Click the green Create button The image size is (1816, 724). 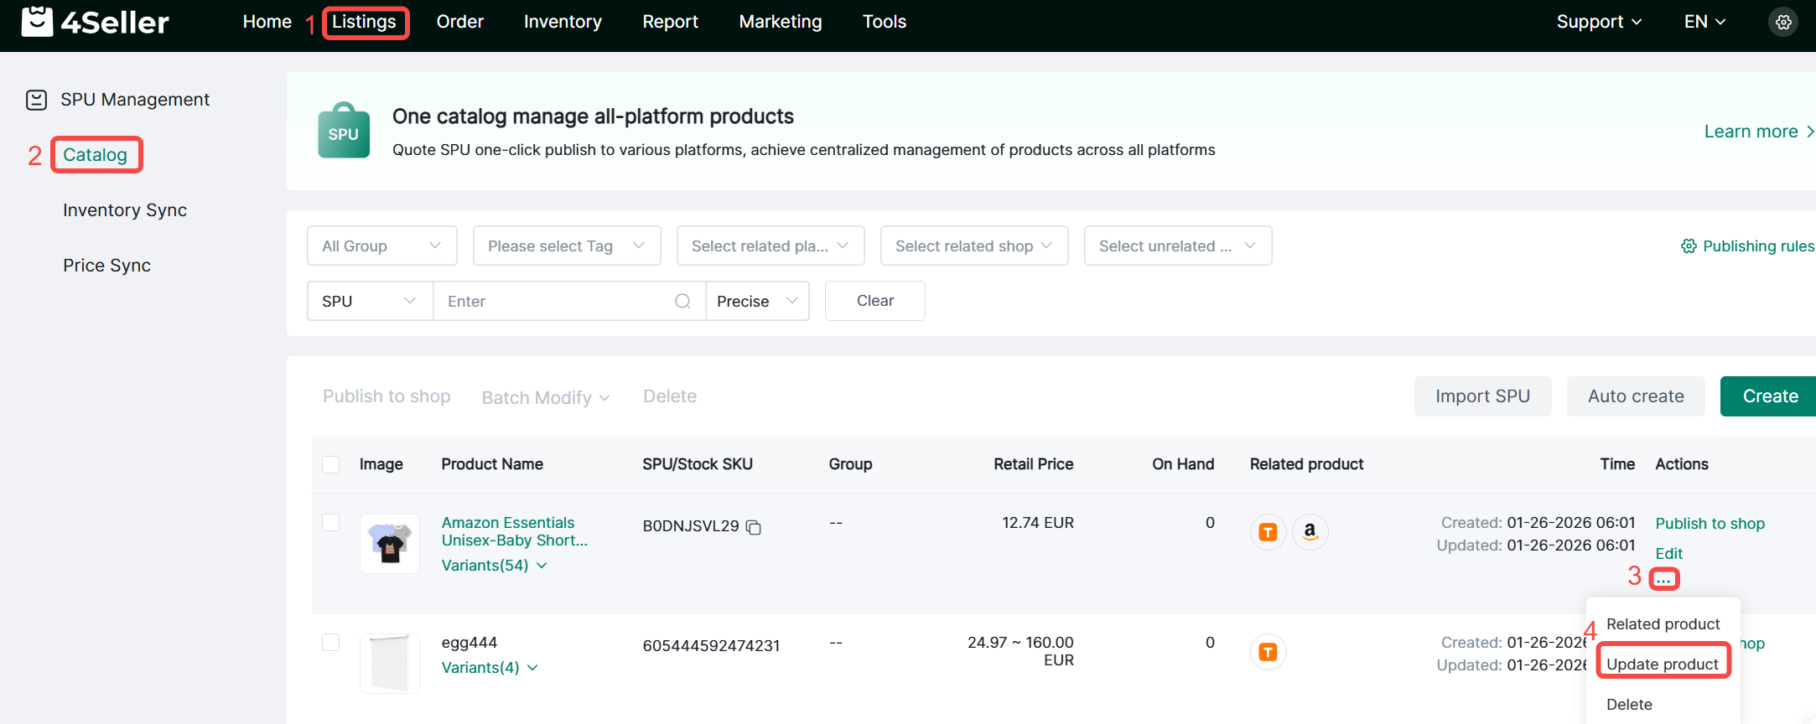[x=1769, y=396]
